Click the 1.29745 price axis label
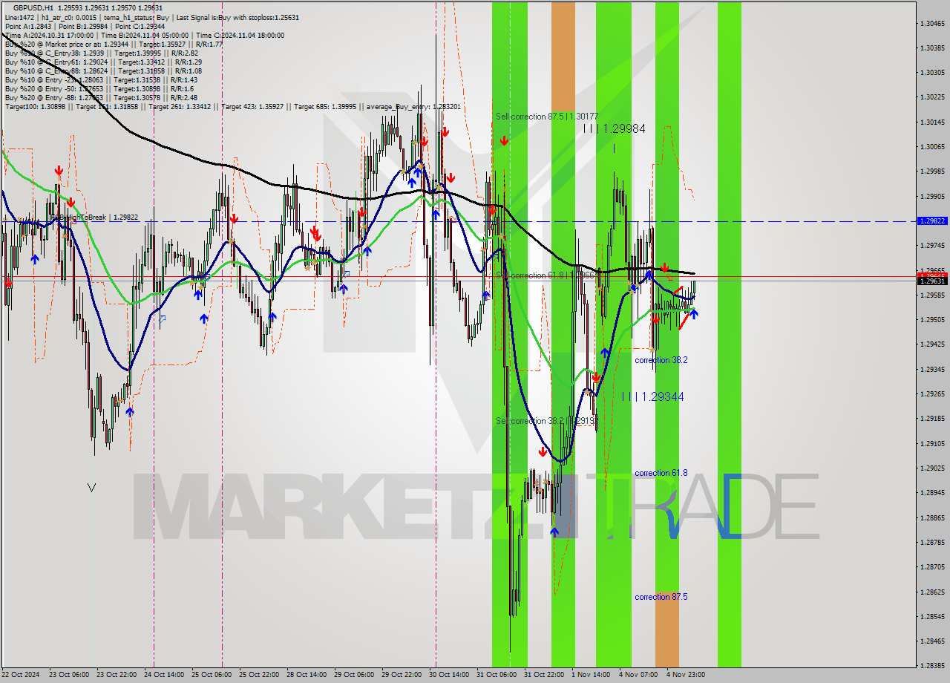This screenshot has width=950, height=683. 932,245
